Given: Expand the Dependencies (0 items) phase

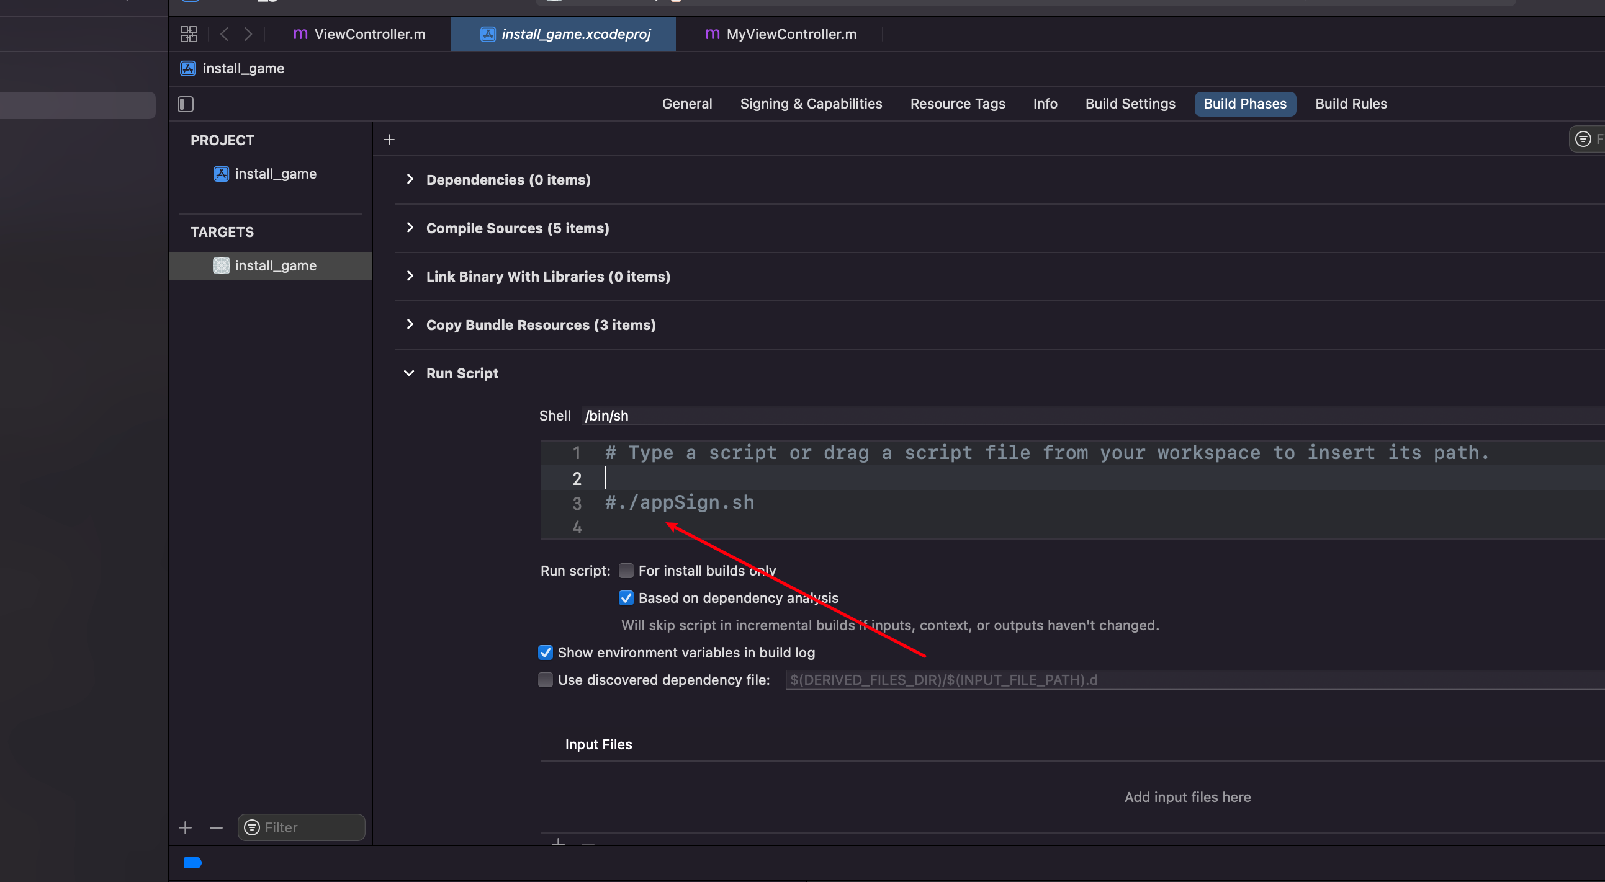Looking at the screenshot, I should tap(410, 179).
